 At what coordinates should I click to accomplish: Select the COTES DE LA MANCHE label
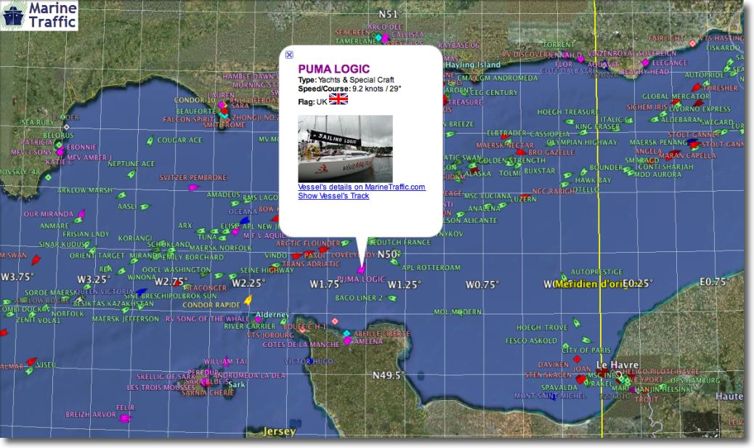tap(301, 344)
